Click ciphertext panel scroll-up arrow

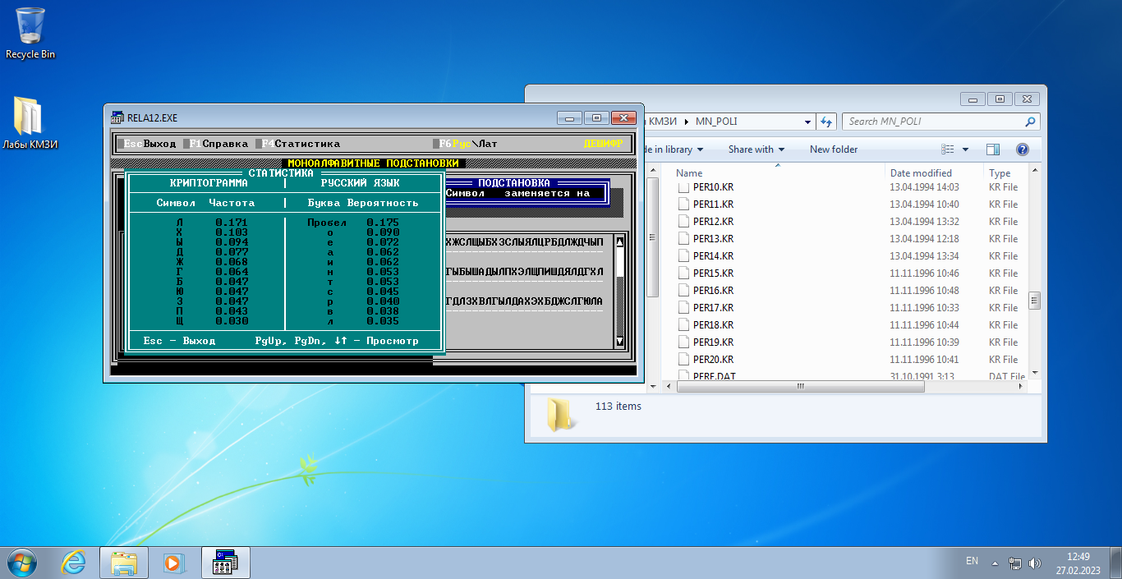(x=619, y=242)
